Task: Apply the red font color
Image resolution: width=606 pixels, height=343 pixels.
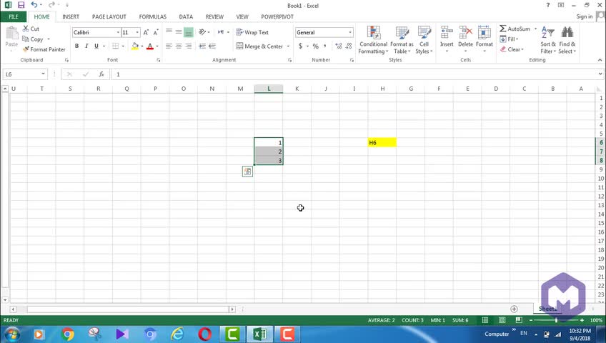Action: pos(150,46)
